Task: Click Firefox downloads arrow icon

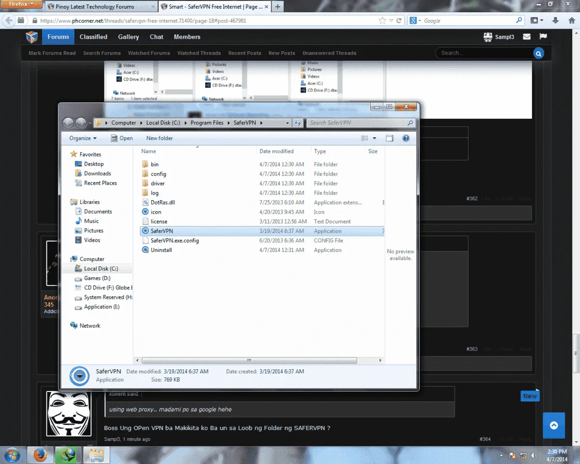Action: 556,21
